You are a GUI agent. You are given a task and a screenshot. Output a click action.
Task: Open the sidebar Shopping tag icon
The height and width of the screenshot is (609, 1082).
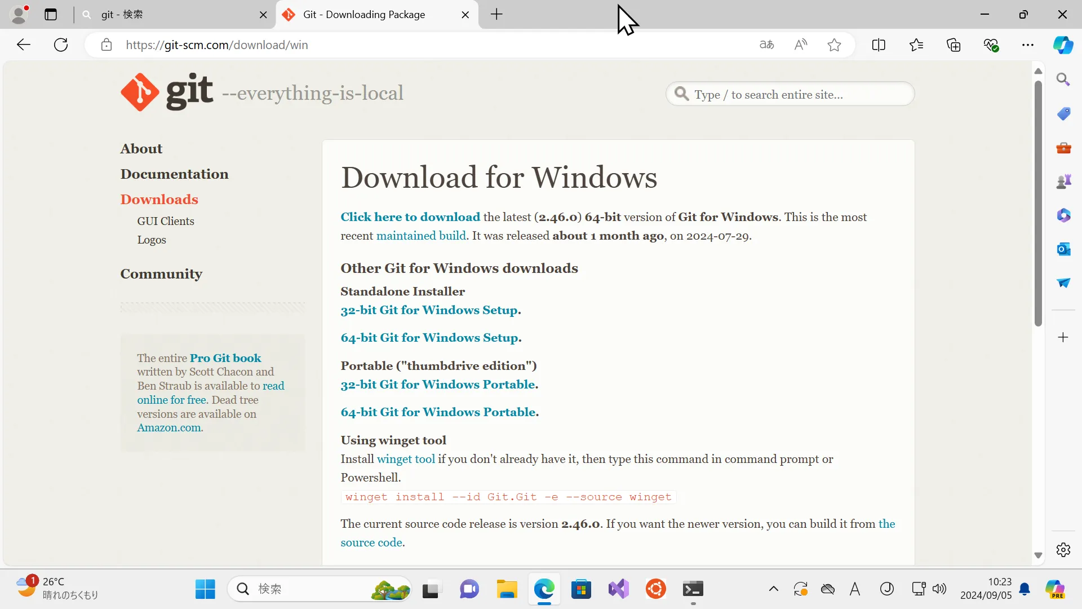tap(1063, 114)
